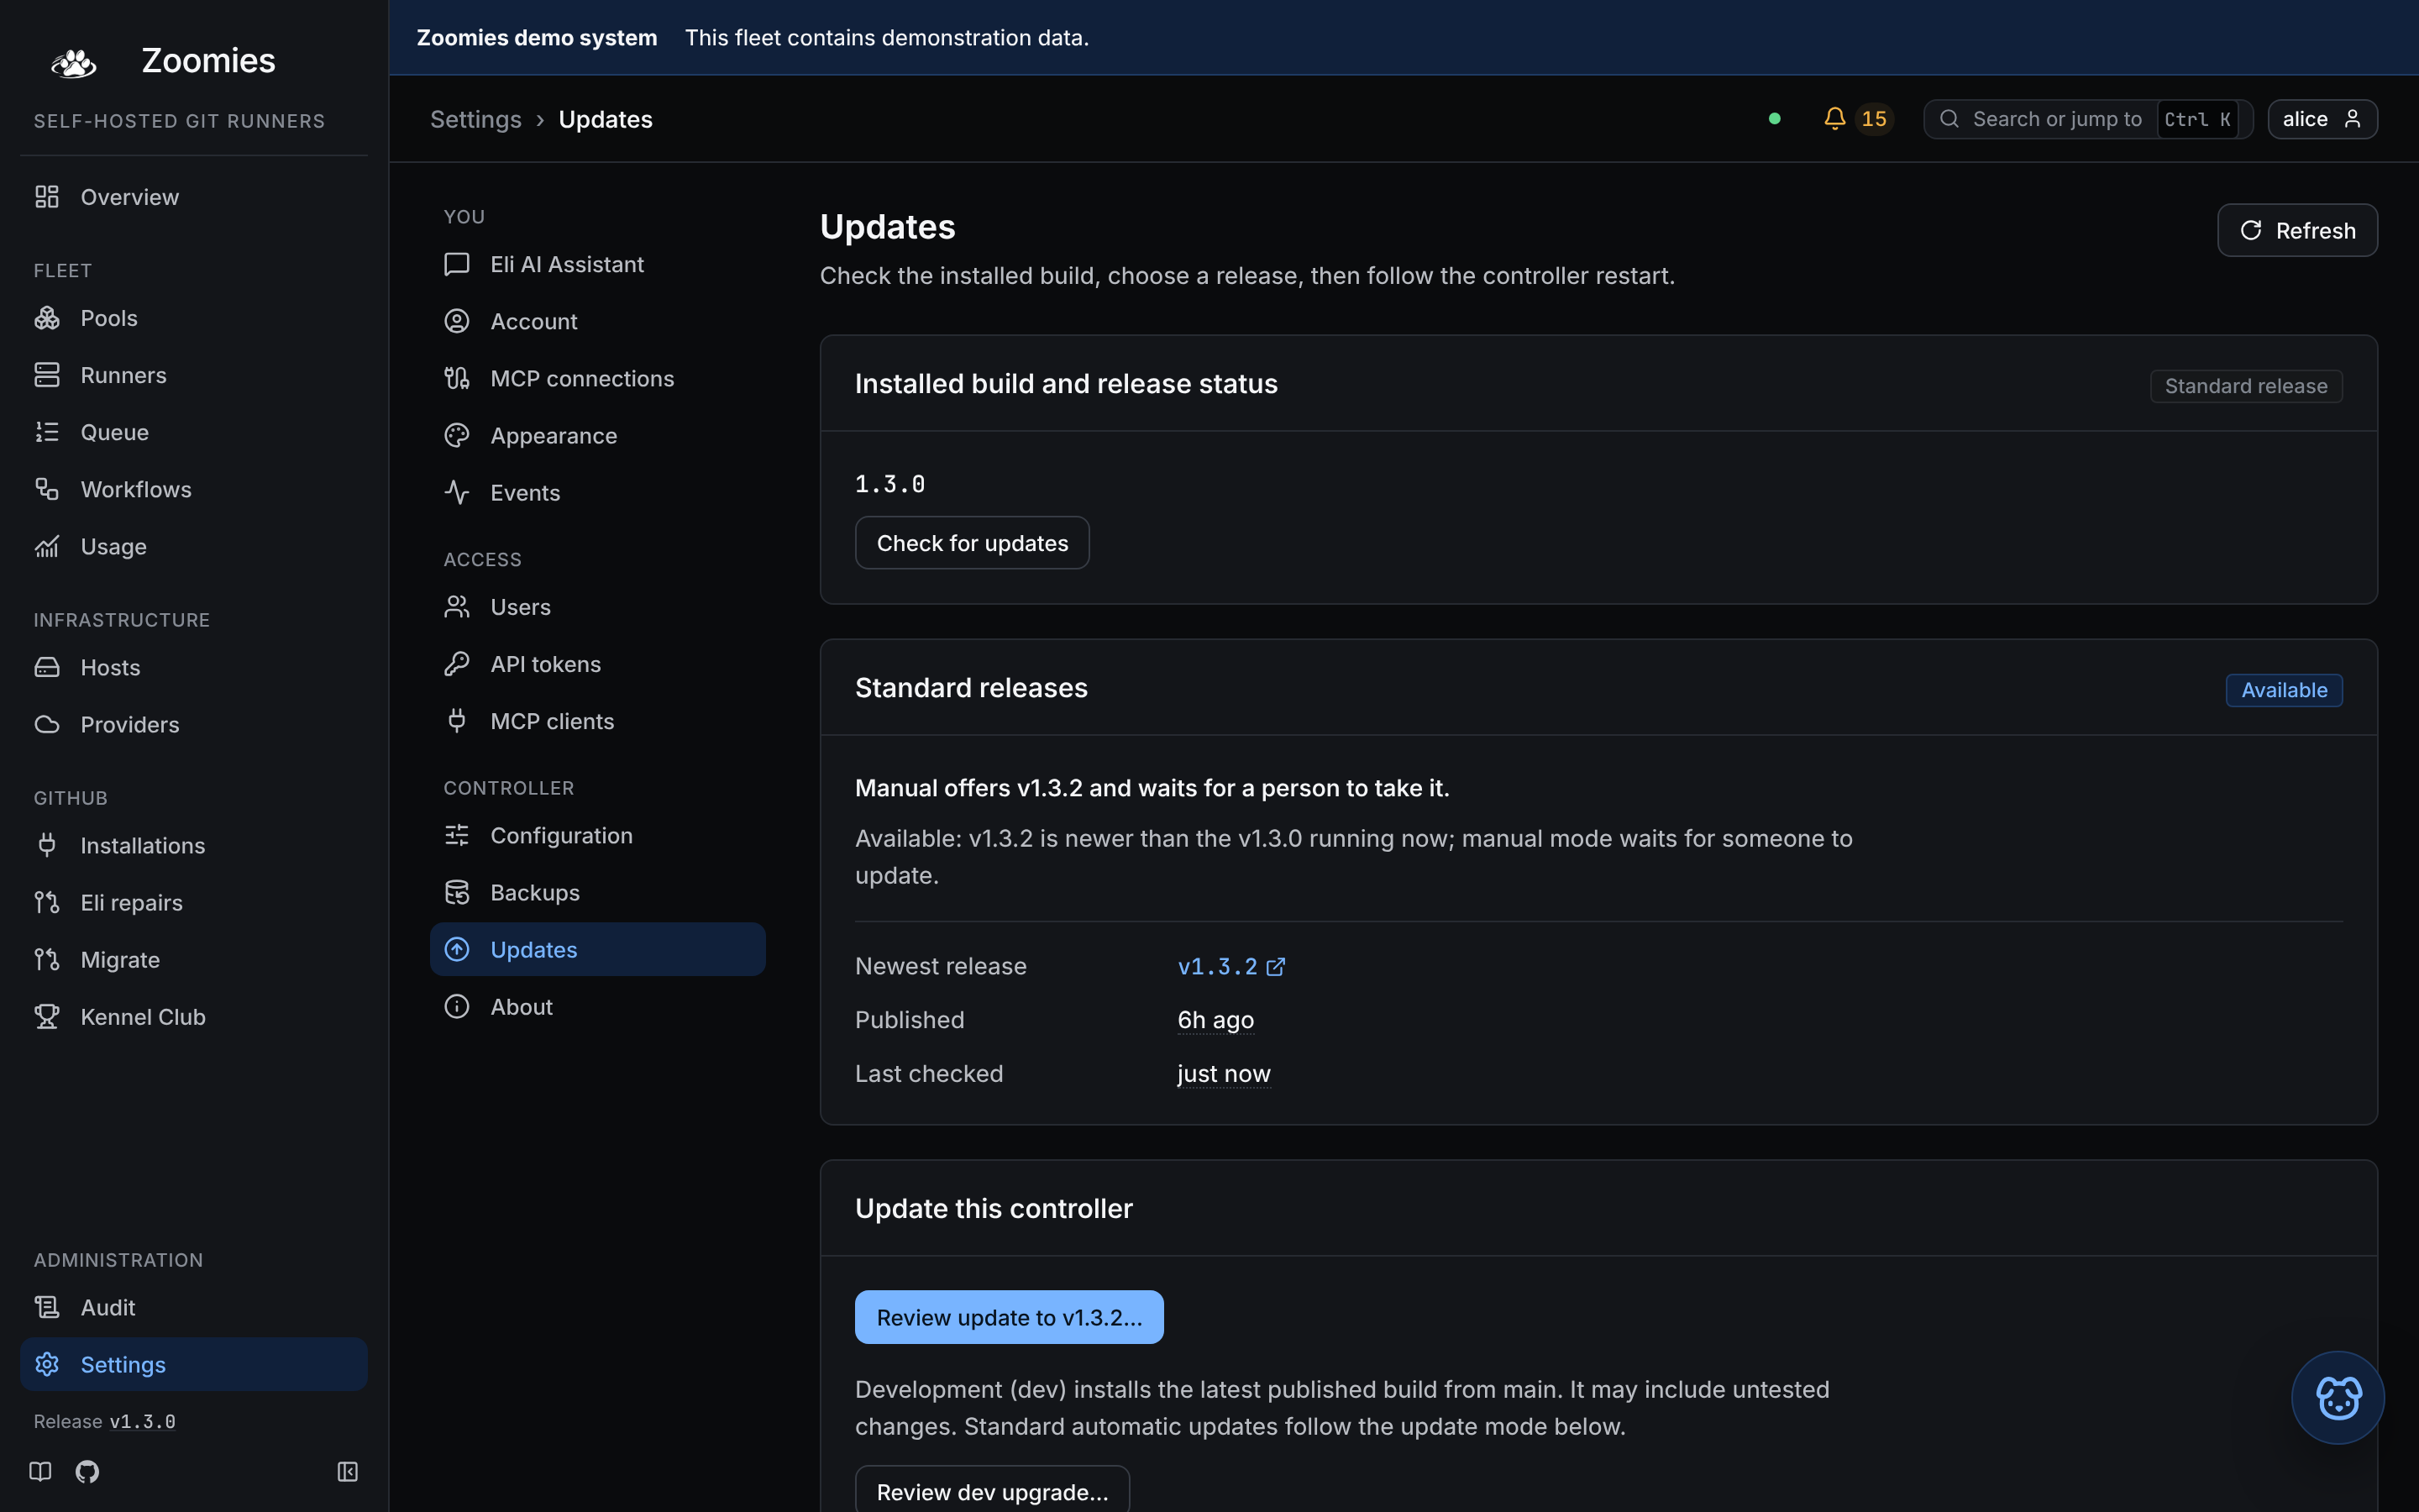Click the Migrate icon
2419x1512 pixels.
47,959
